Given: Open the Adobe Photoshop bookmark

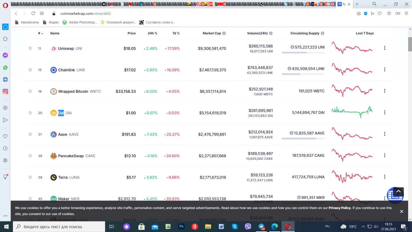Looking at the screenshot, I should [80, 22].
